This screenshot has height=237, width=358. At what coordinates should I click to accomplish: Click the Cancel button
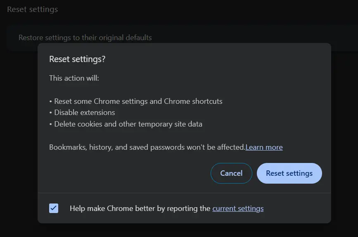tap(231, 173)
